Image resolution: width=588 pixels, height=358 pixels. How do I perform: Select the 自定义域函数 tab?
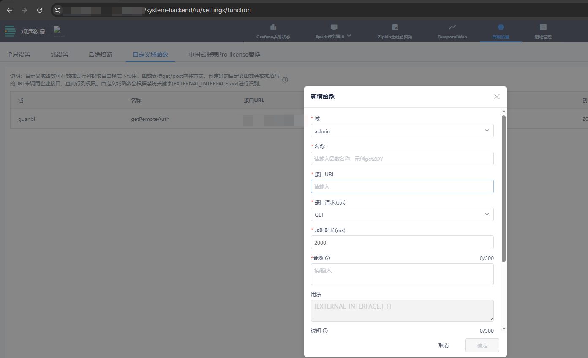[x=150, y=55]
